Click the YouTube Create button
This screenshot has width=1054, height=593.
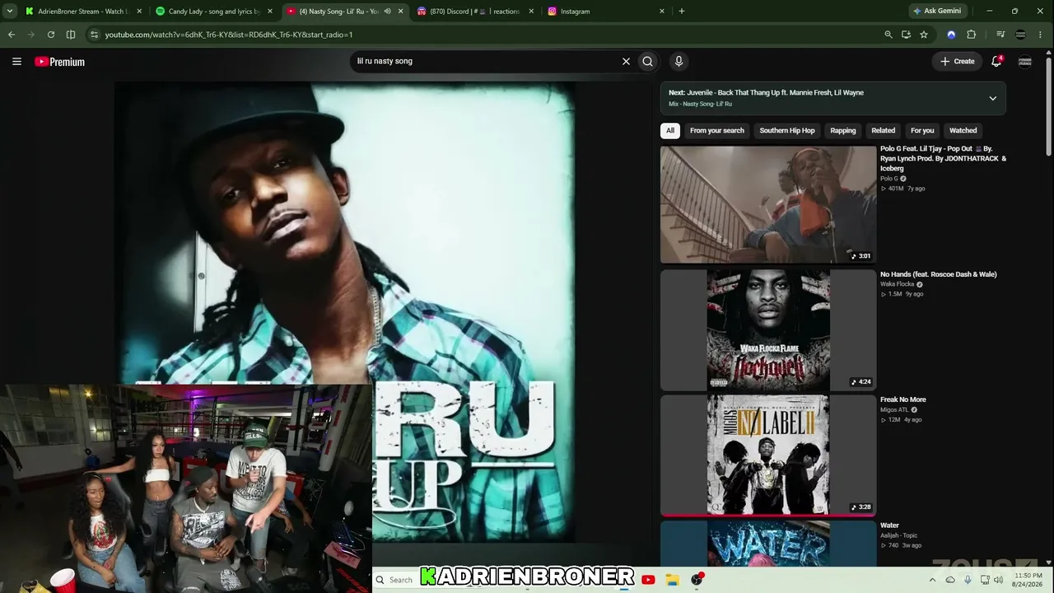point(958,61)
